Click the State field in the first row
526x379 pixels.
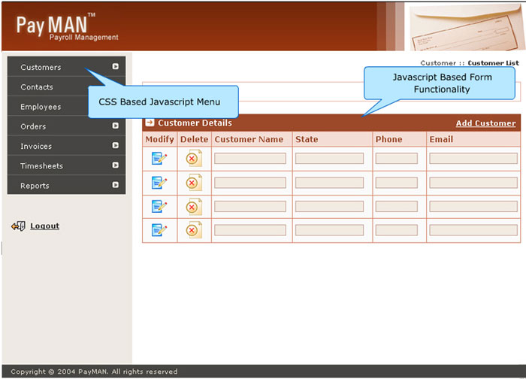329,159
